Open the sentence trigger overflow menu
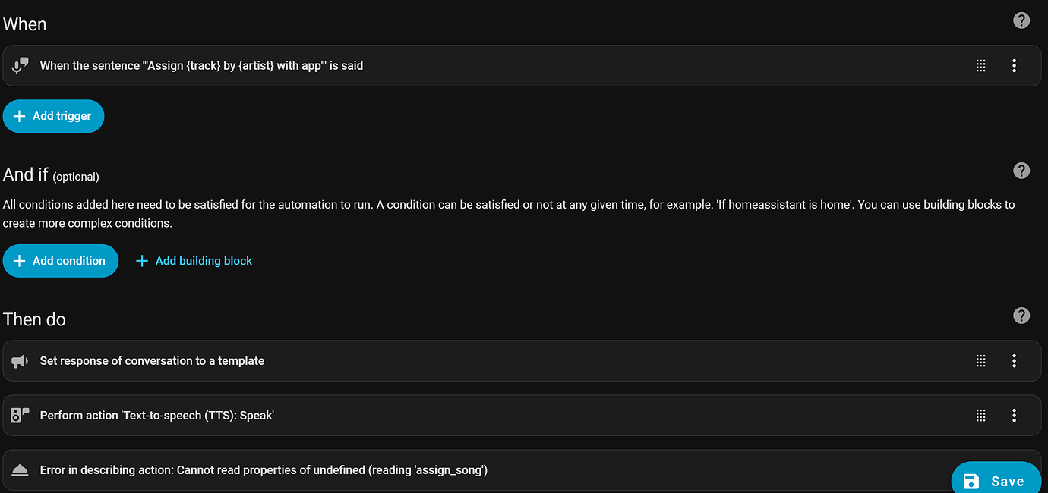Viewport: 1048px width, 493px height. point(1014,65)
